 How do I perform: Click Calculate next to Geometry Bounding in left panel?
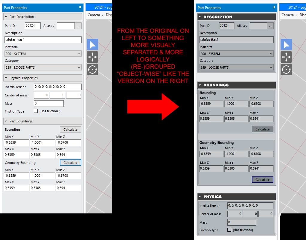click(x=71, y=163)
